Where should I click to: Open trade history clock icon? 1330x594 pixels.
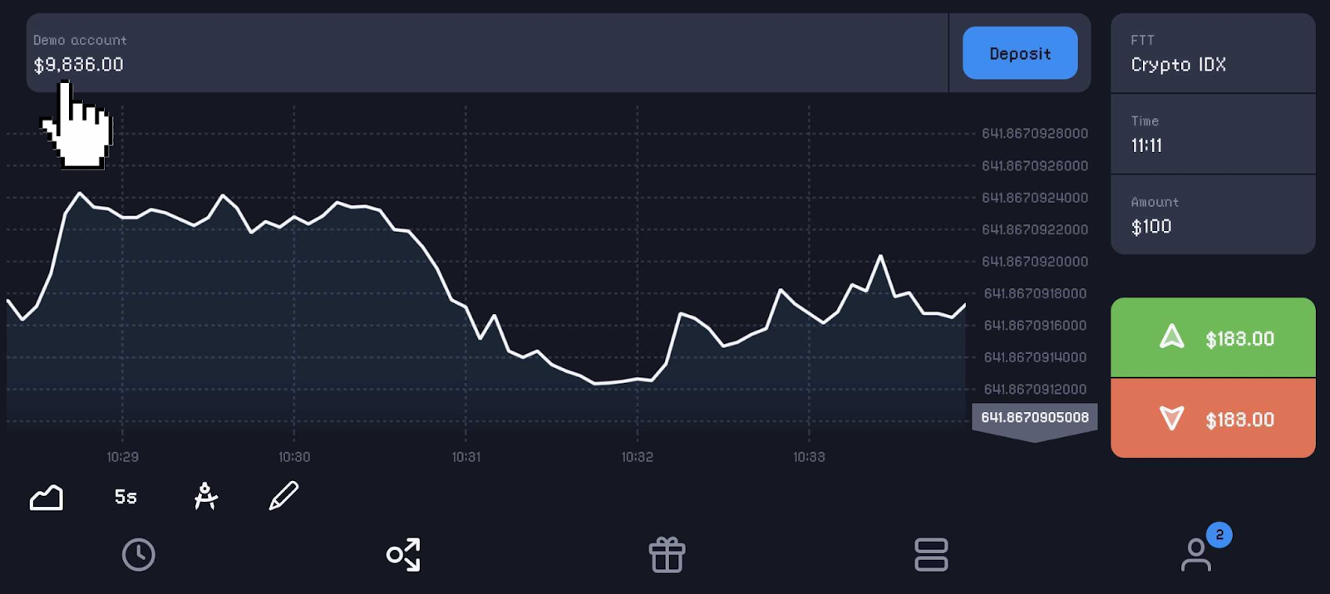(x=138, y=555)
